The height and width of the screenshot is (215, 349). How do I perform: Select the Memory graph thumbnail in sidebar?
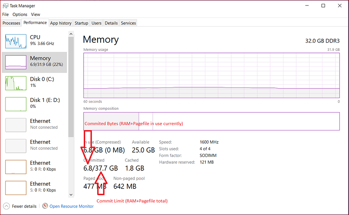(16, 62)
